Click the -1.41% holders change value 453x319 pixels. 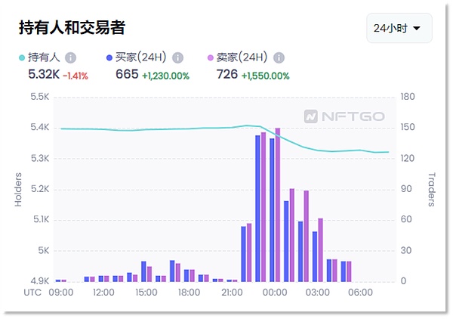tap(76, 75)
